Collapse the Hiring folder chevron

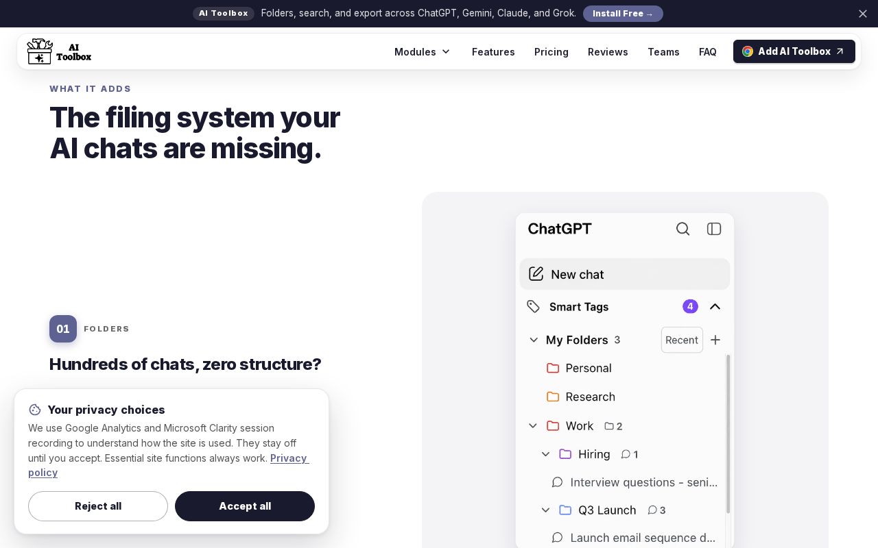546,453
